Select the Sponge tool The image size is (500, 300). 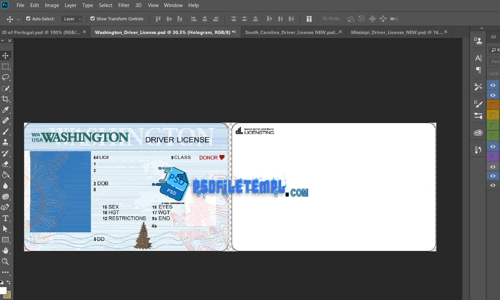click(5, 196)
